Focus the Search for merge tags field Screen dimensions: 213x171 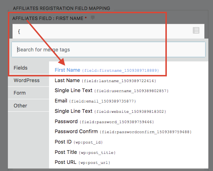tap(108, 50)
